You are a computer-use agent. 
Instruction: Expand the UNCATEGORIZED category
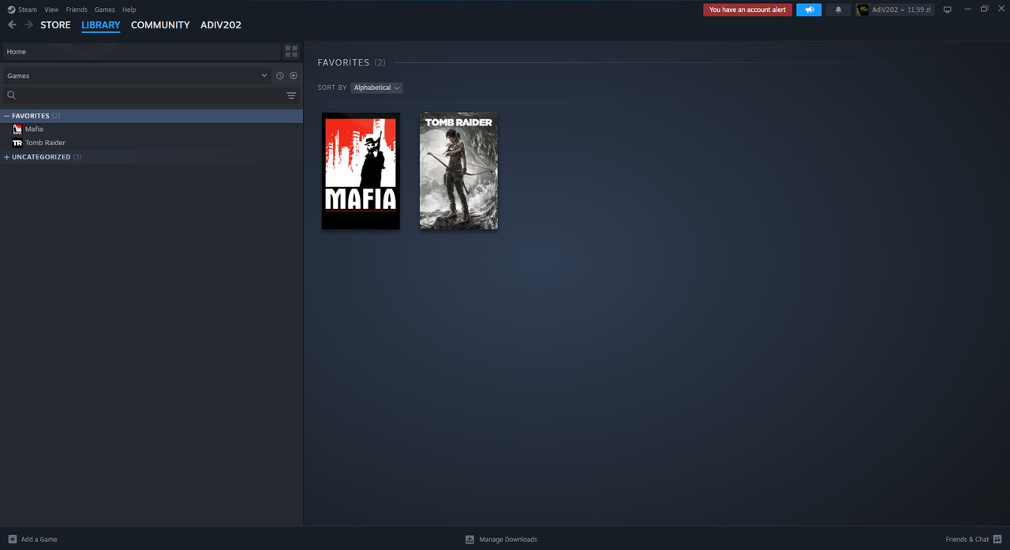pyautogui.click(x=6, y=157)
